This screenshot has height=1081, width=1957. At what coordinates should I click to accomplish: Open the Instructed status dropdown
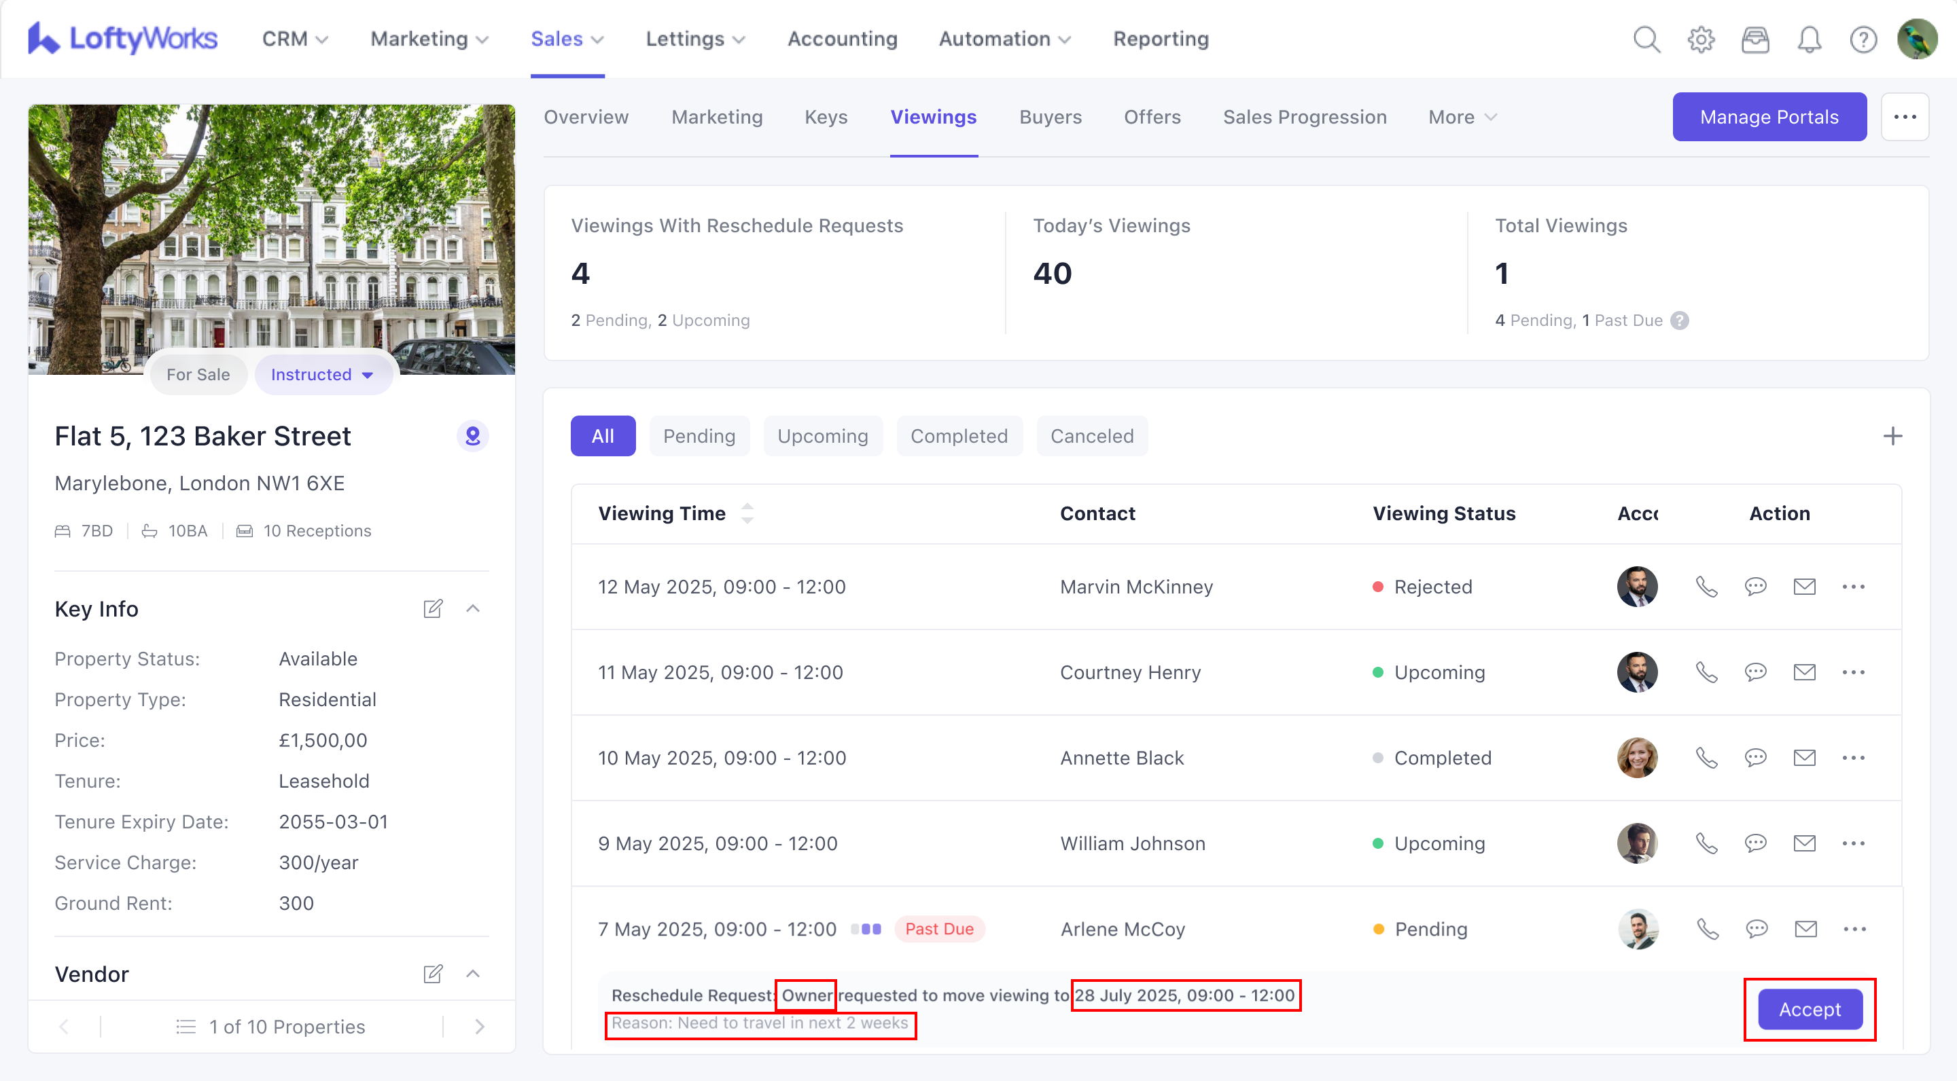pyautogui.click(x=323, y=375)
